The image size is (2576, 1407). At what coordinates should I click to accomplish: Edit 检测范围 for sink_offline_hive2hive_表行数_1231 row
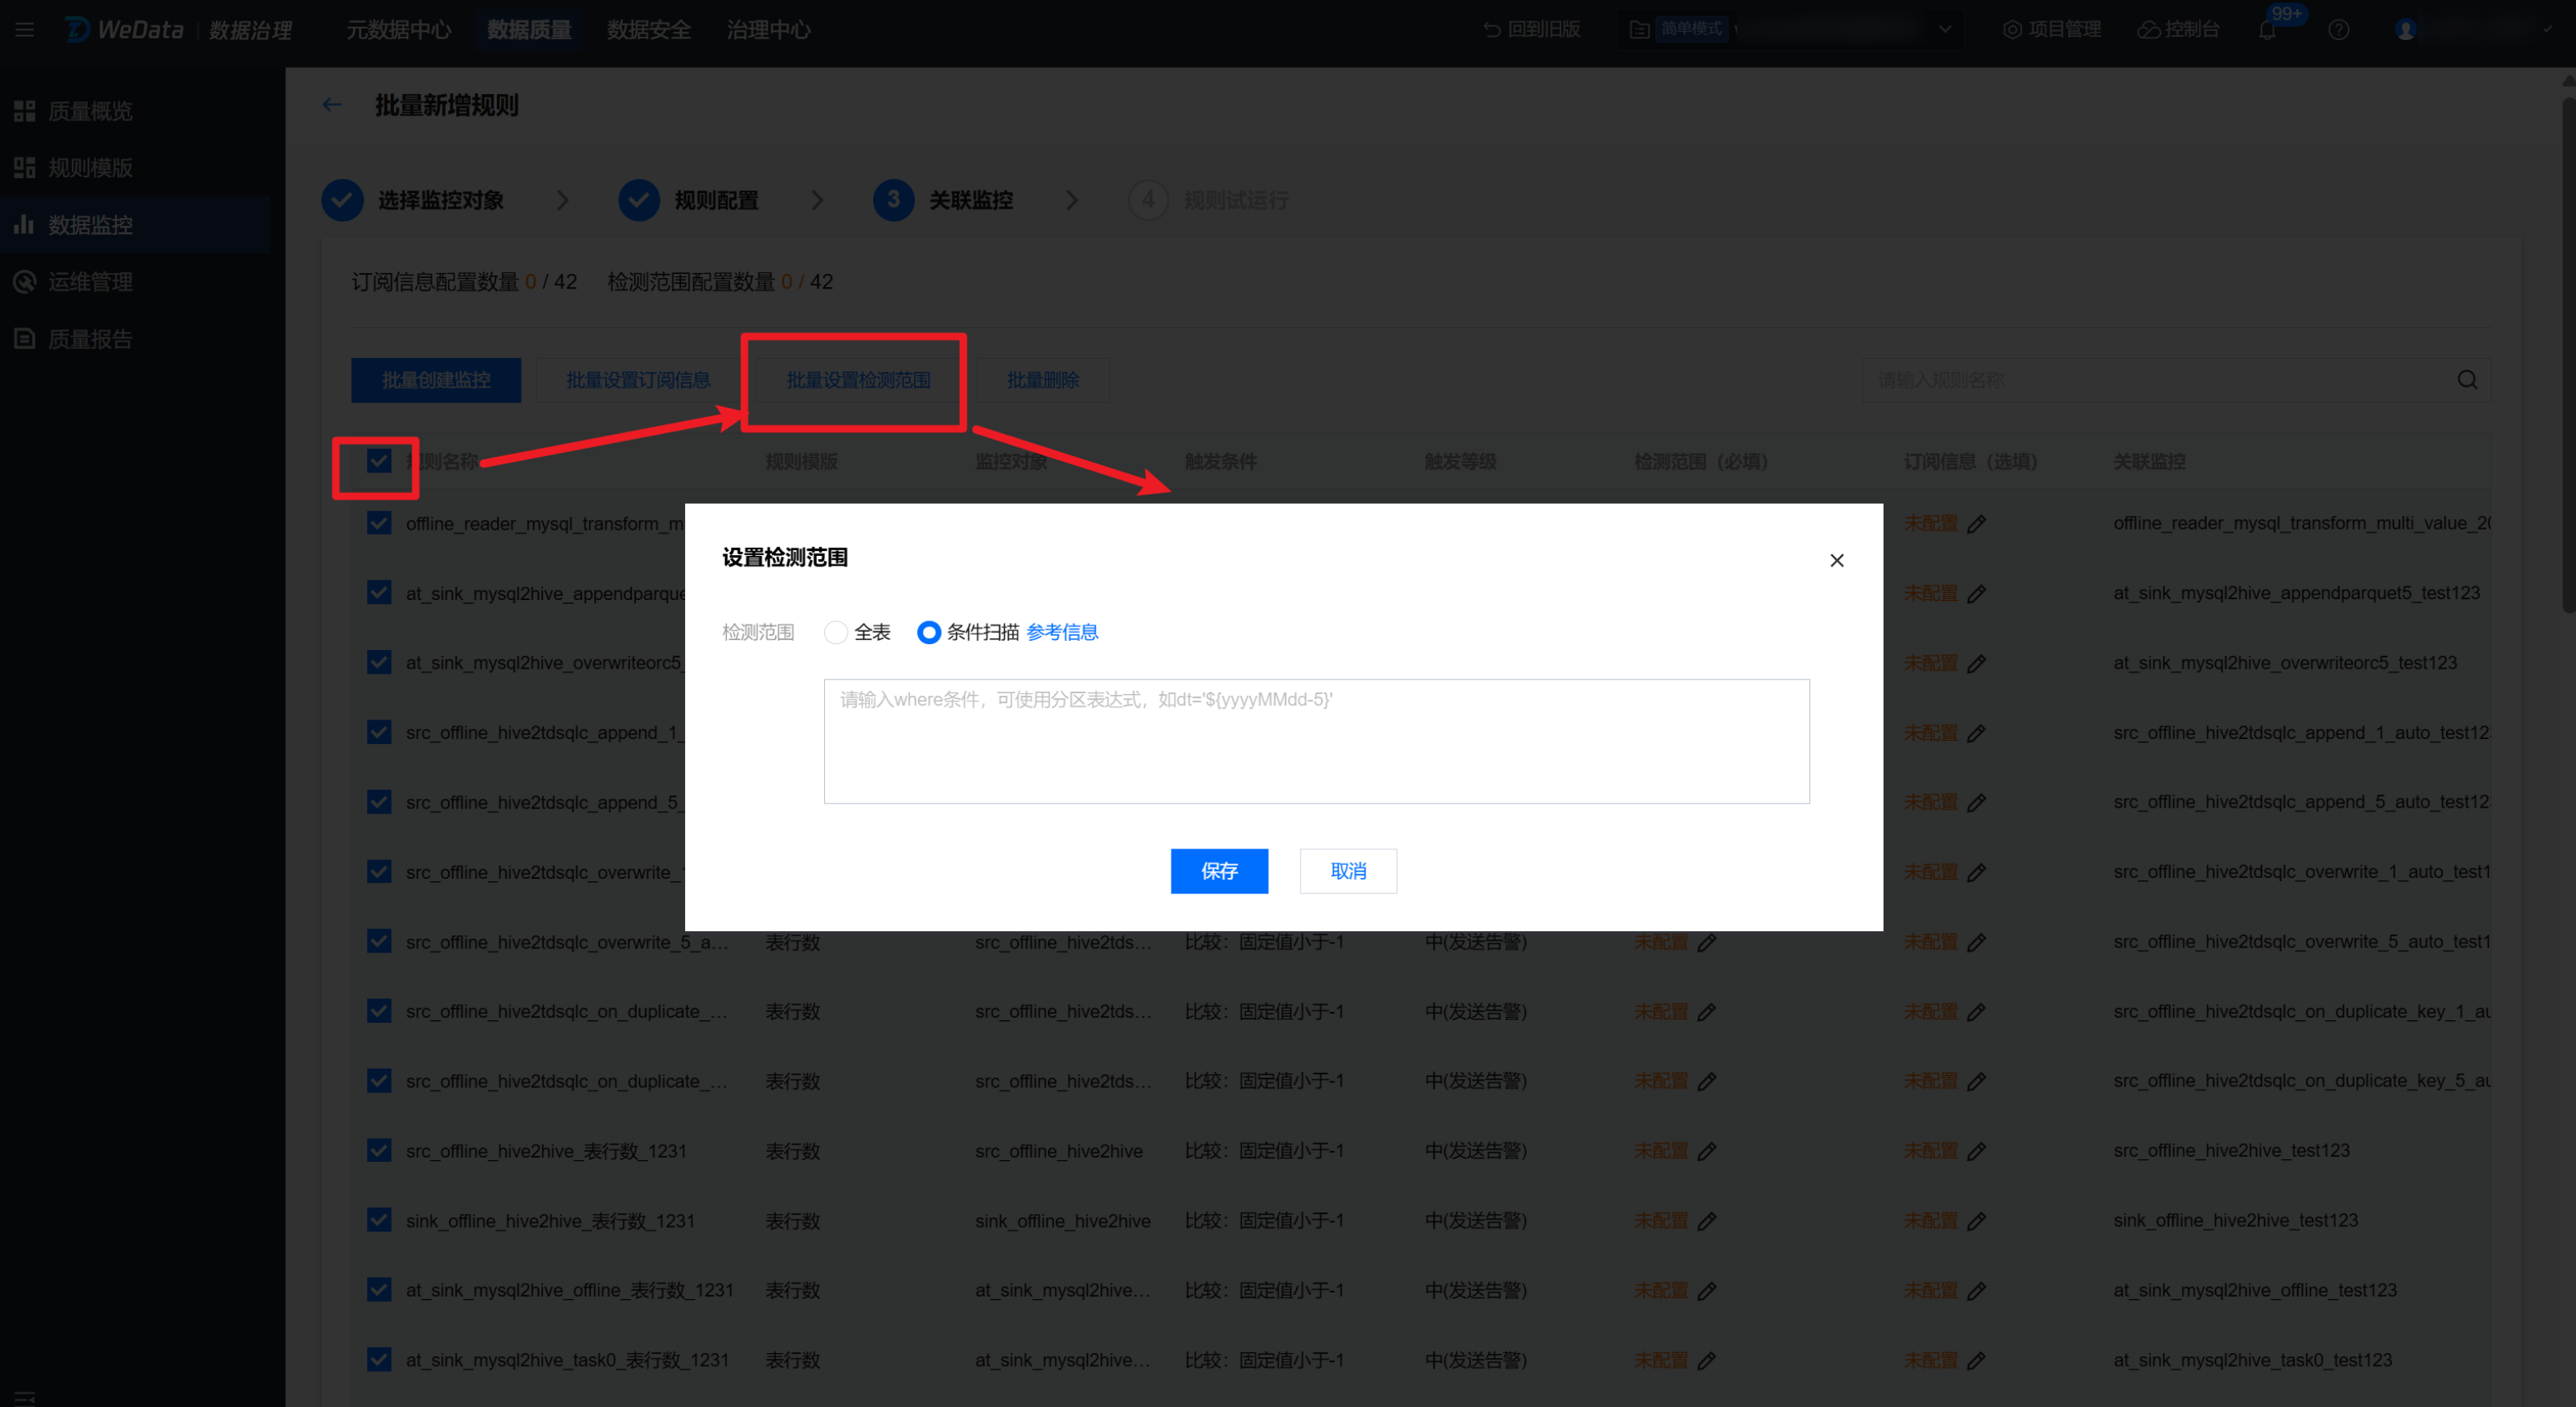pos(1707,1221)
